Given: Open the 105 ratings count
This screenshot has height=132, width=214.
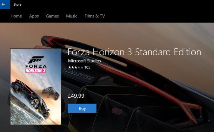Looking at the screenshot, I should coord(87,67).
